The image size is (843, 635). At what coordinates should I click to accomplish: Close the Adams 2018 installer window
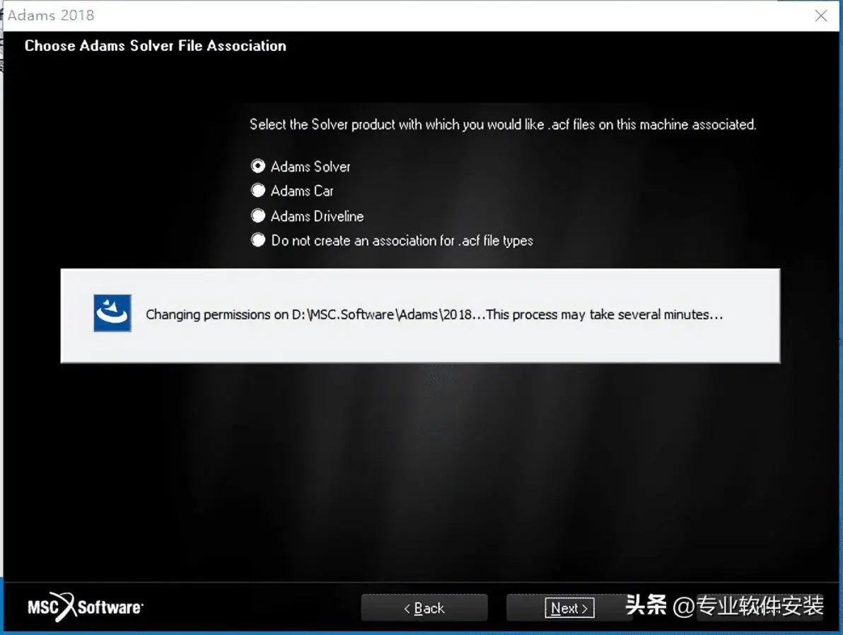[821, 16]
